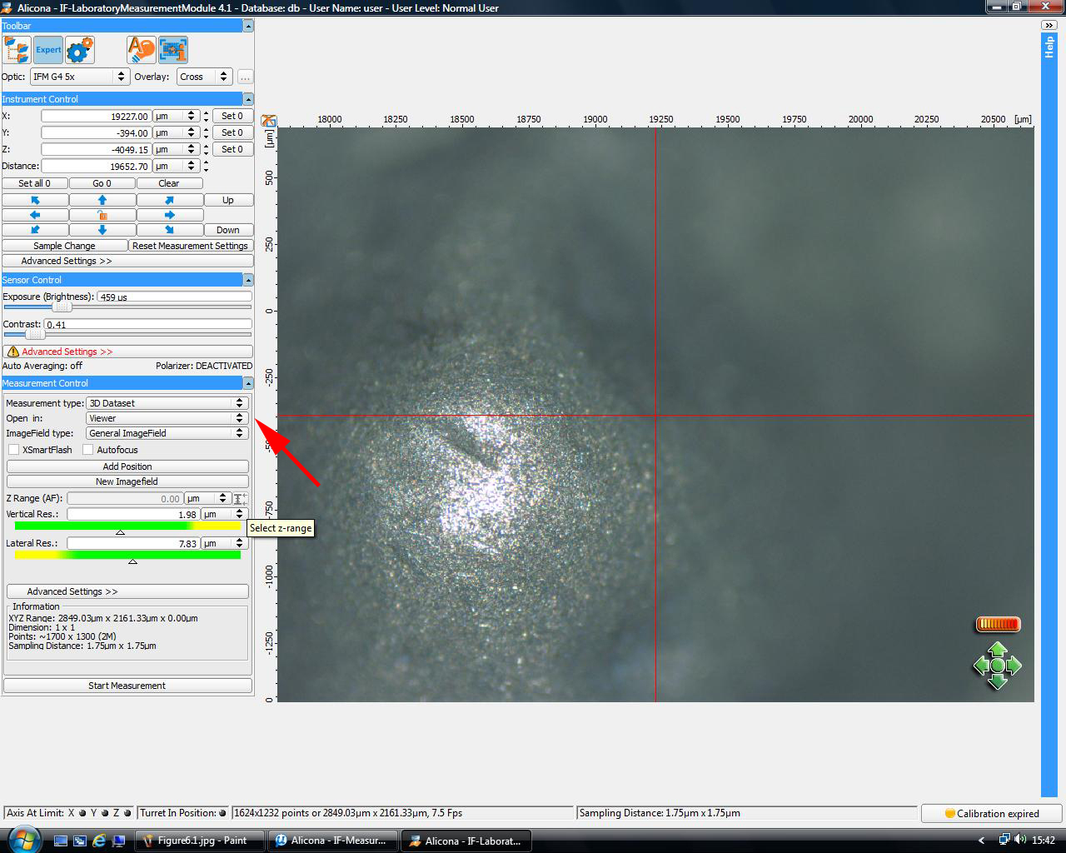Switch to the Paint window in taskbar
Image resolution: width=1066 pixels, height=853 pixels.
pos(200,841)
